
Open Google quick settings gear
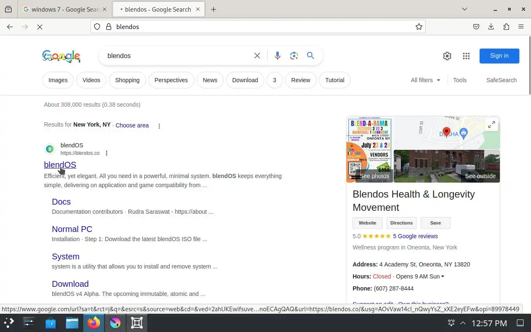pos(447,56)
